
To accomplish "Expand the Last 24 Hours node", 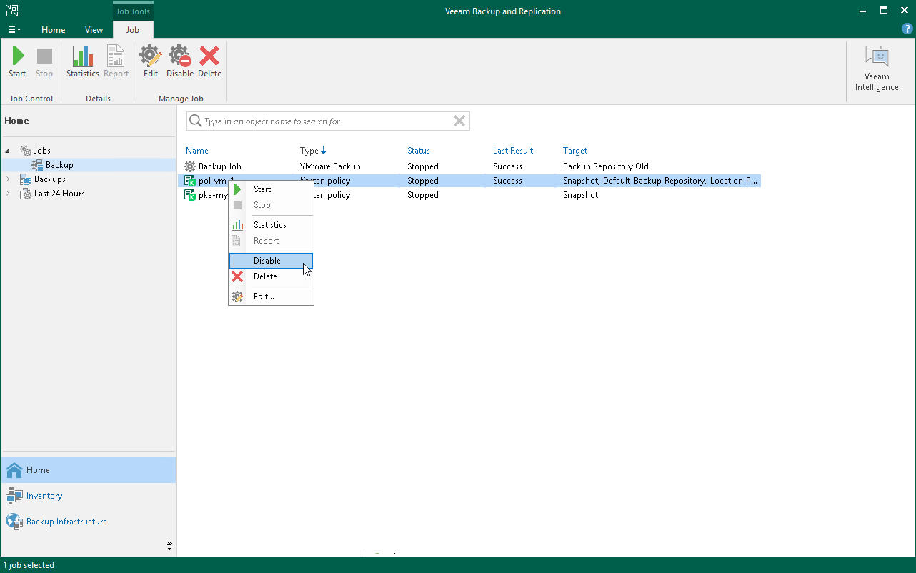I will (9, 194).
